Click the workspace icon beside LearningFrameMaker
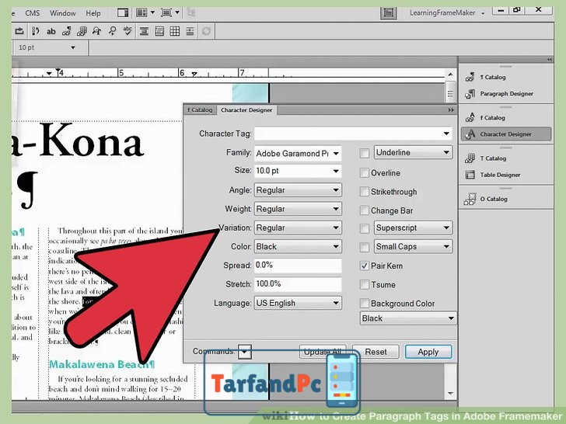The image size is (566, 424). pos(389,13)
